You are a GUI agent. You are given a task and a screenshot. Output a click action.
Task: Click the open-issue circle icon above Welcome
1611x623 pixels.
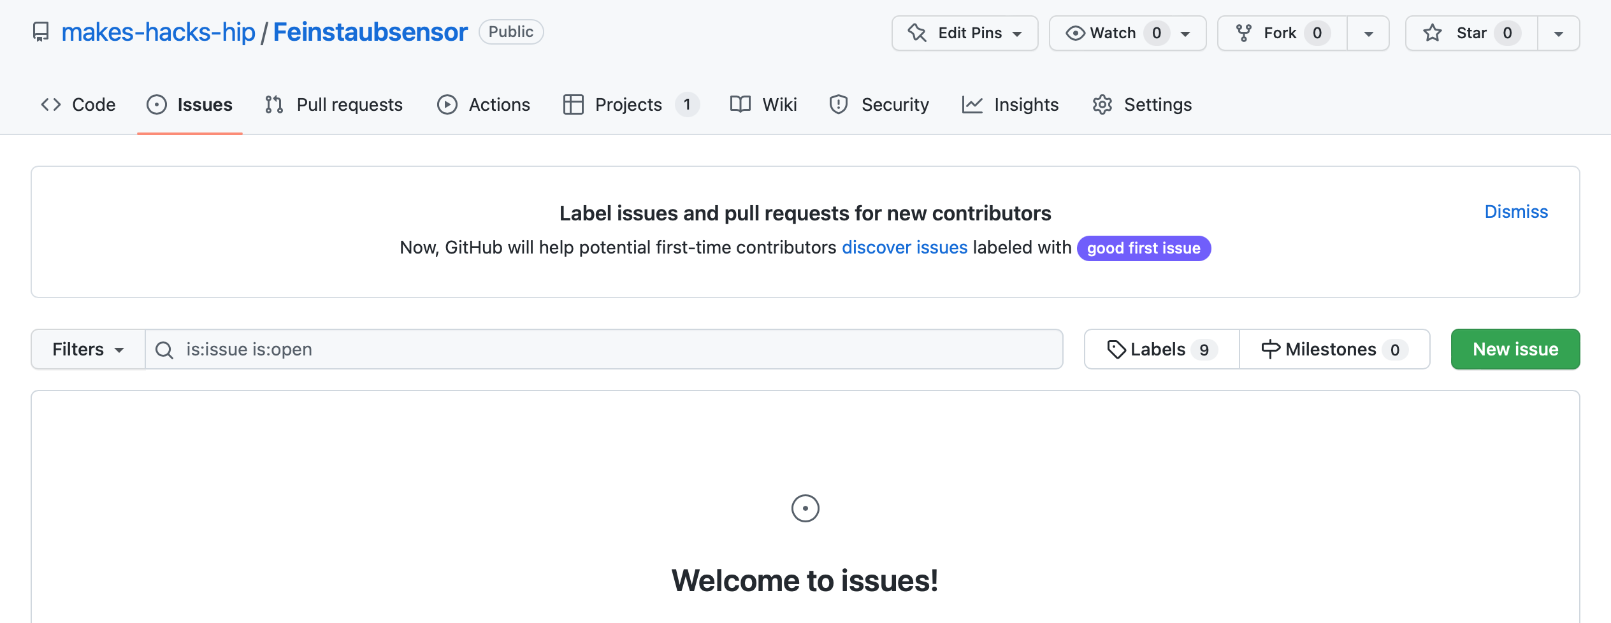pos(805,508)
